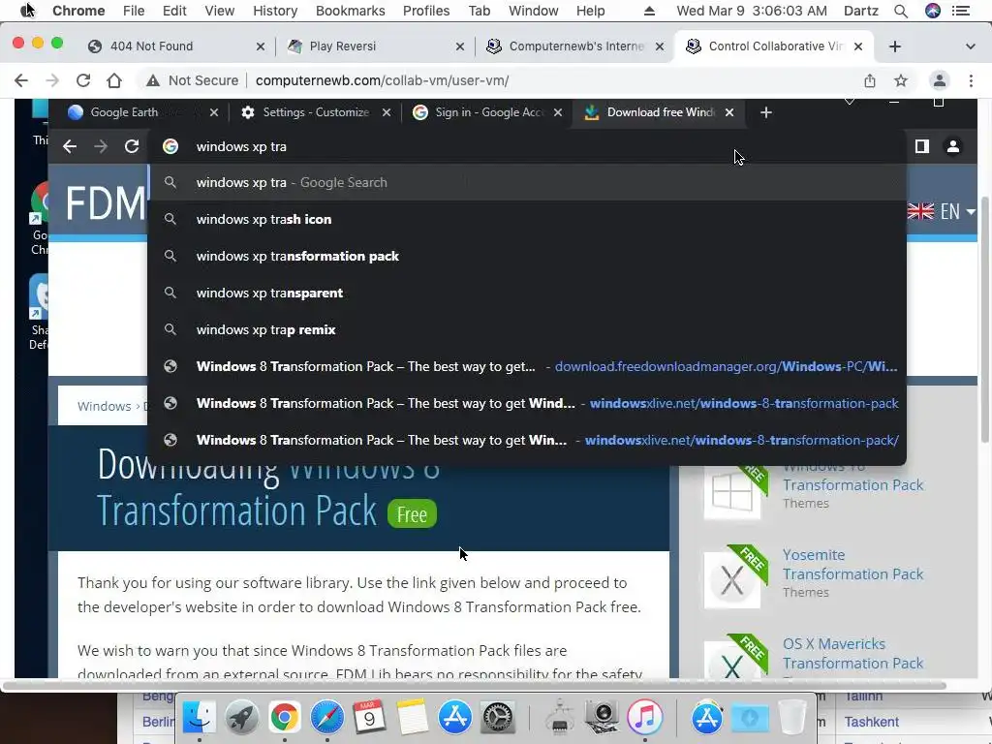Go to home page in outer Chrome
Image resolution: width=992 pixels, height=744 pixels.
tap(114, 80)
